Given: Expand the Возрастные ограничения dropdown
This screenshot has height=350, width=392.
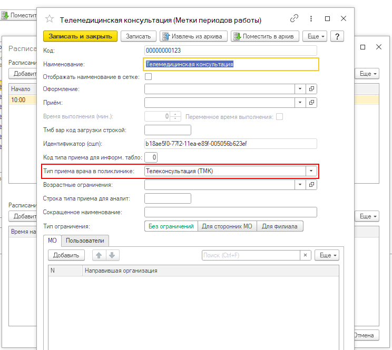Looking at the screenshot, I should tap(300, 185).
